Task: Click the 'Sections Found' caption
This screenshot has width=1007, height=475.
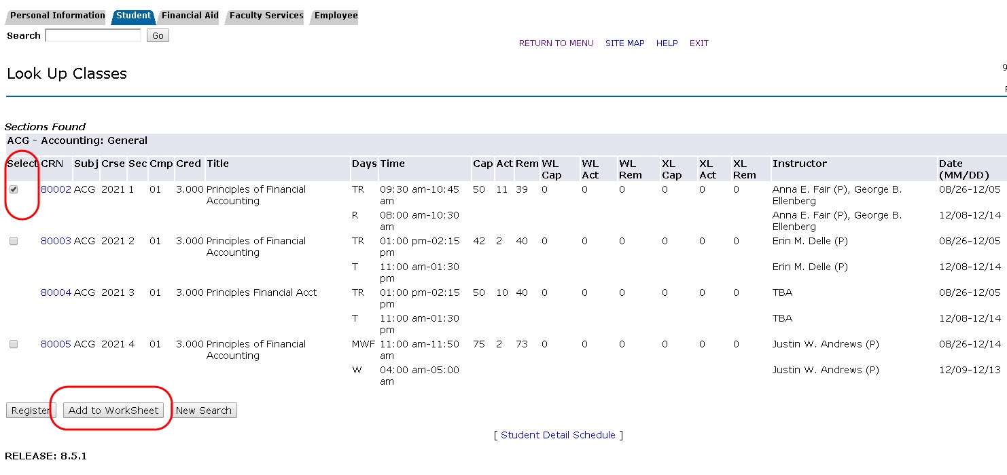Action: [x=45, y=127]
